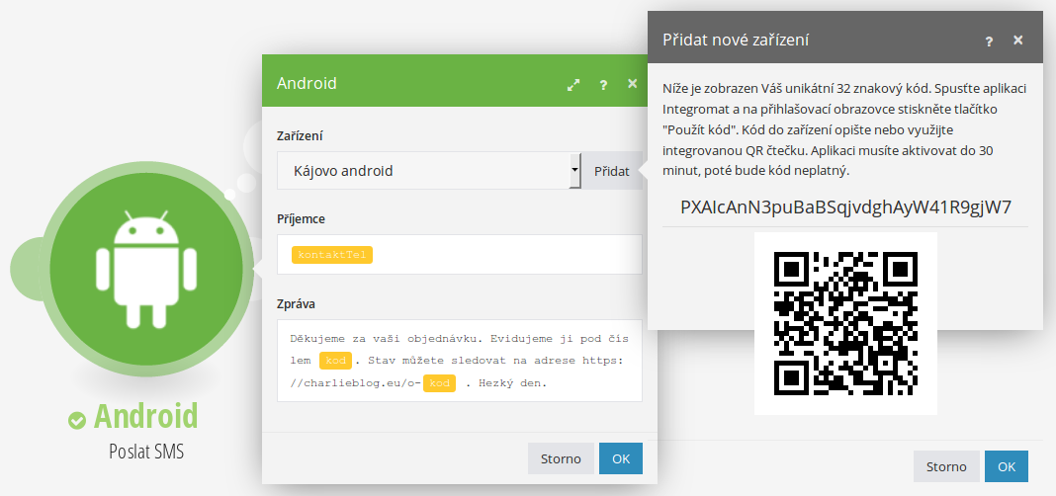Image resolution: width=1056 pixels, height=496 pixels.
Task: Click the Přidat nové zařízení dialog title
Action: [x=736, y=40]
